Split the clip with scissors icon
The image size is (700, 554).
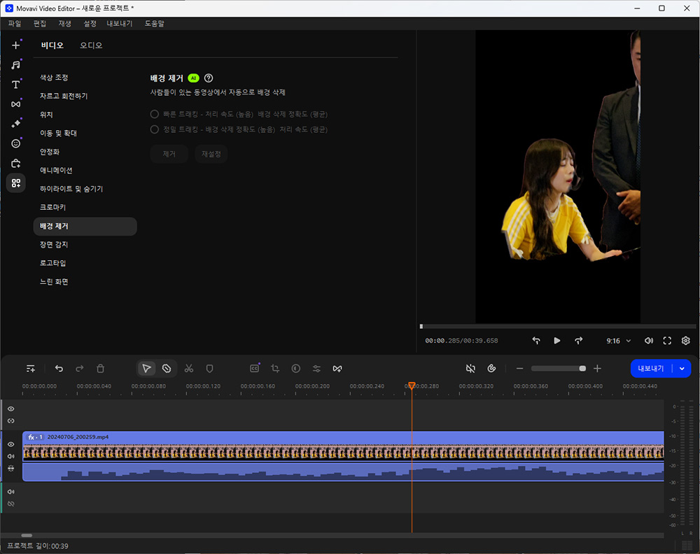(x=189, y=369)
